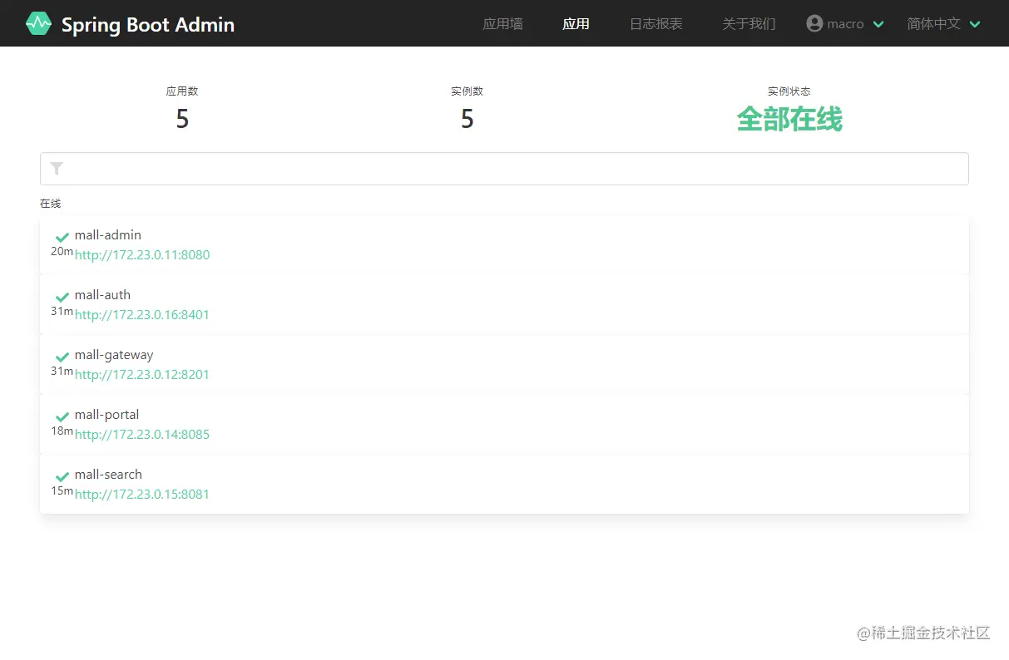The height and width of the screenshot is (660, 1009).
Task: Select the mall-auth application name
Action: tap(102, 295)
